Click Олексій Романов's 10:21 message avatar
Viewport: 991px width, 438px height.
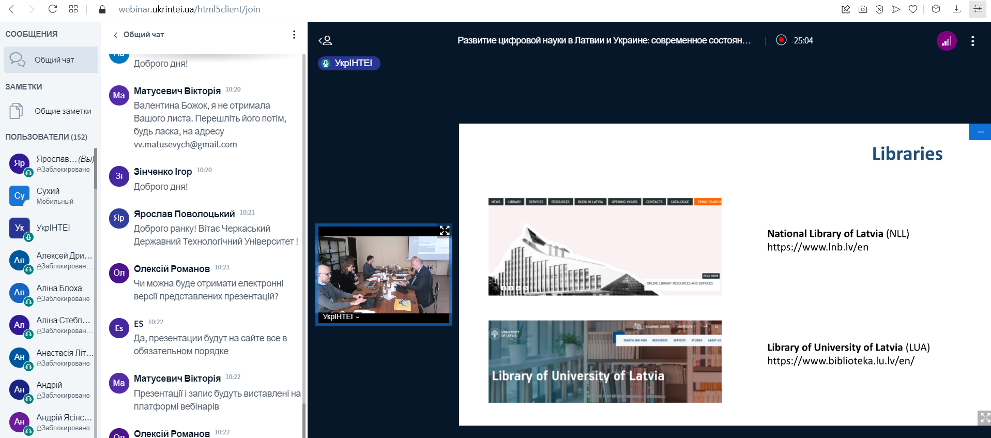[x=119, y=273]
